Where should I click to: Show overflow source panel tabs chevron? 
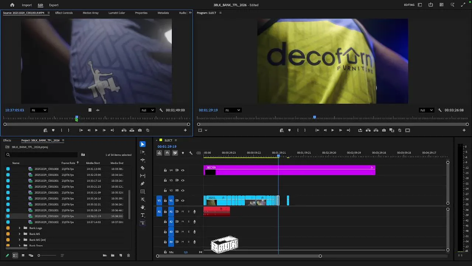click(190, 13)
